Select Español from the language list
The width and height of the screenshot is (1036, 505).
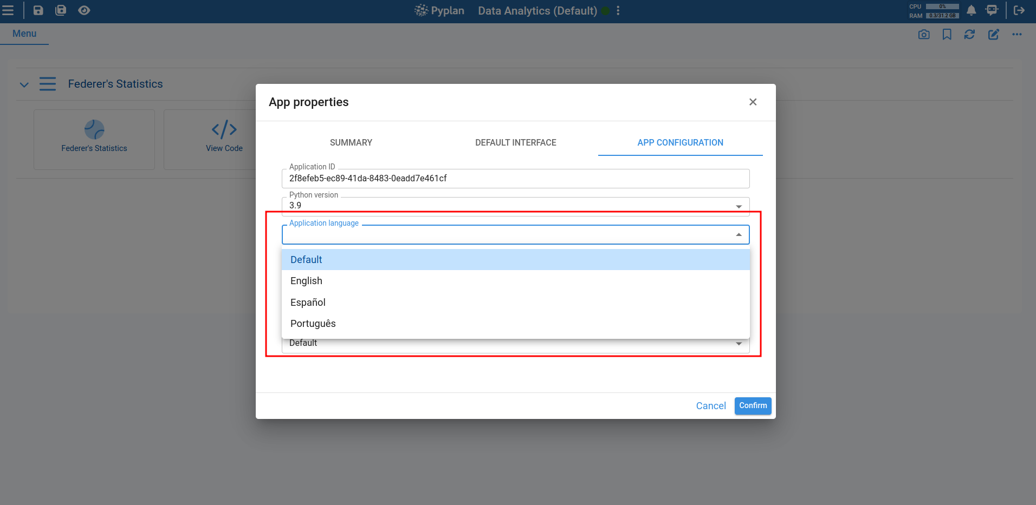pyautogui.click(x=307, y=302)
